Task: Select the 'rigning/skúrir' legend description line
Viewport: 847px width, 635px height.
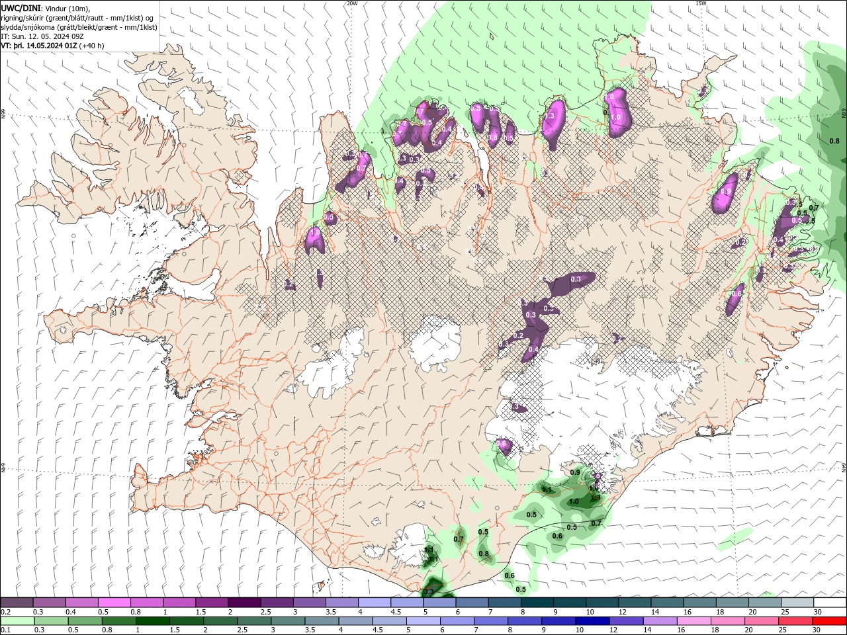Action: click(78, 18)
